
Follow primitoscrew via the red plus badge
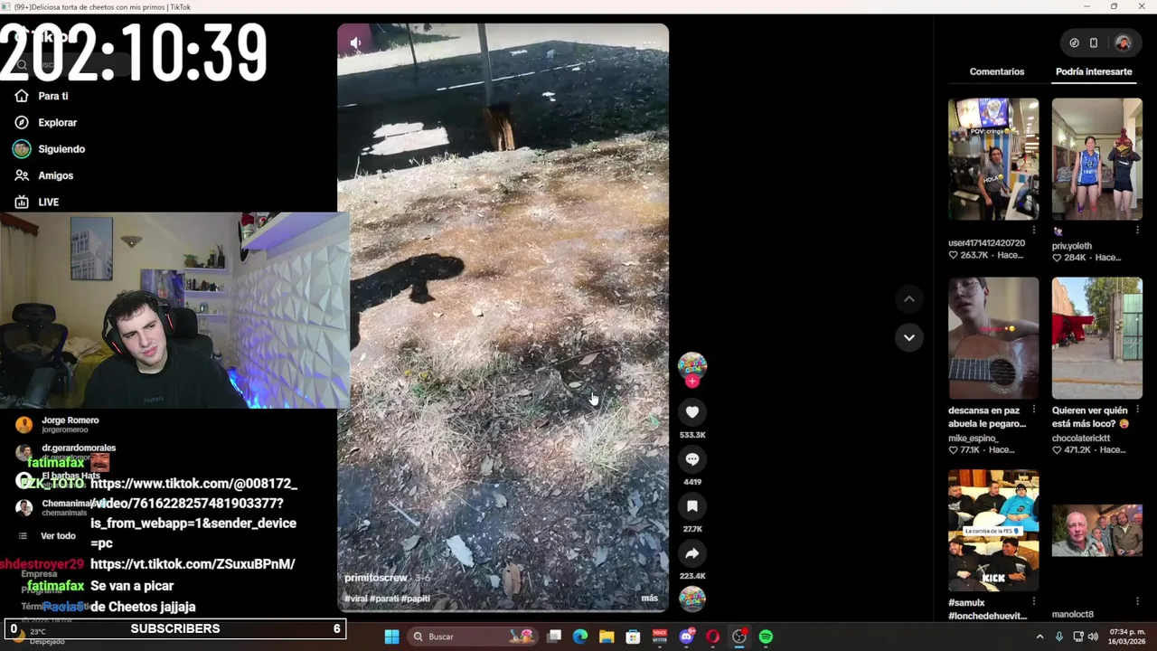click(692, 382)
